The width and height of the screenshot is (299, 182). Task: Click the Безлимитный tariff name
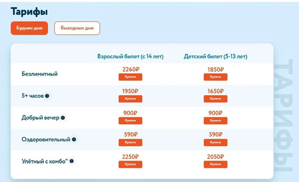[40, 74]
